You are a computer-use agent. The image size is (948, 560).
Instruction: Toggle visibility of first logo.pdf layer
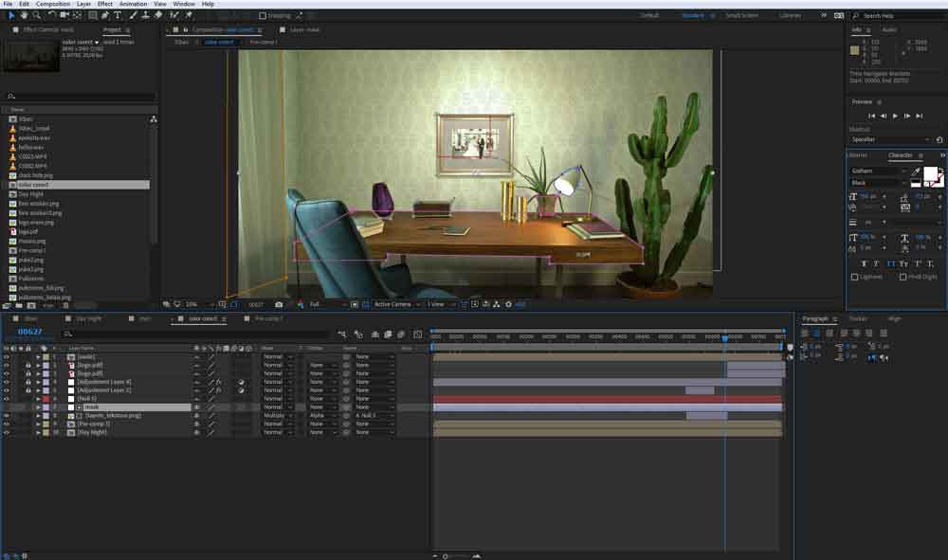[6, 366]
